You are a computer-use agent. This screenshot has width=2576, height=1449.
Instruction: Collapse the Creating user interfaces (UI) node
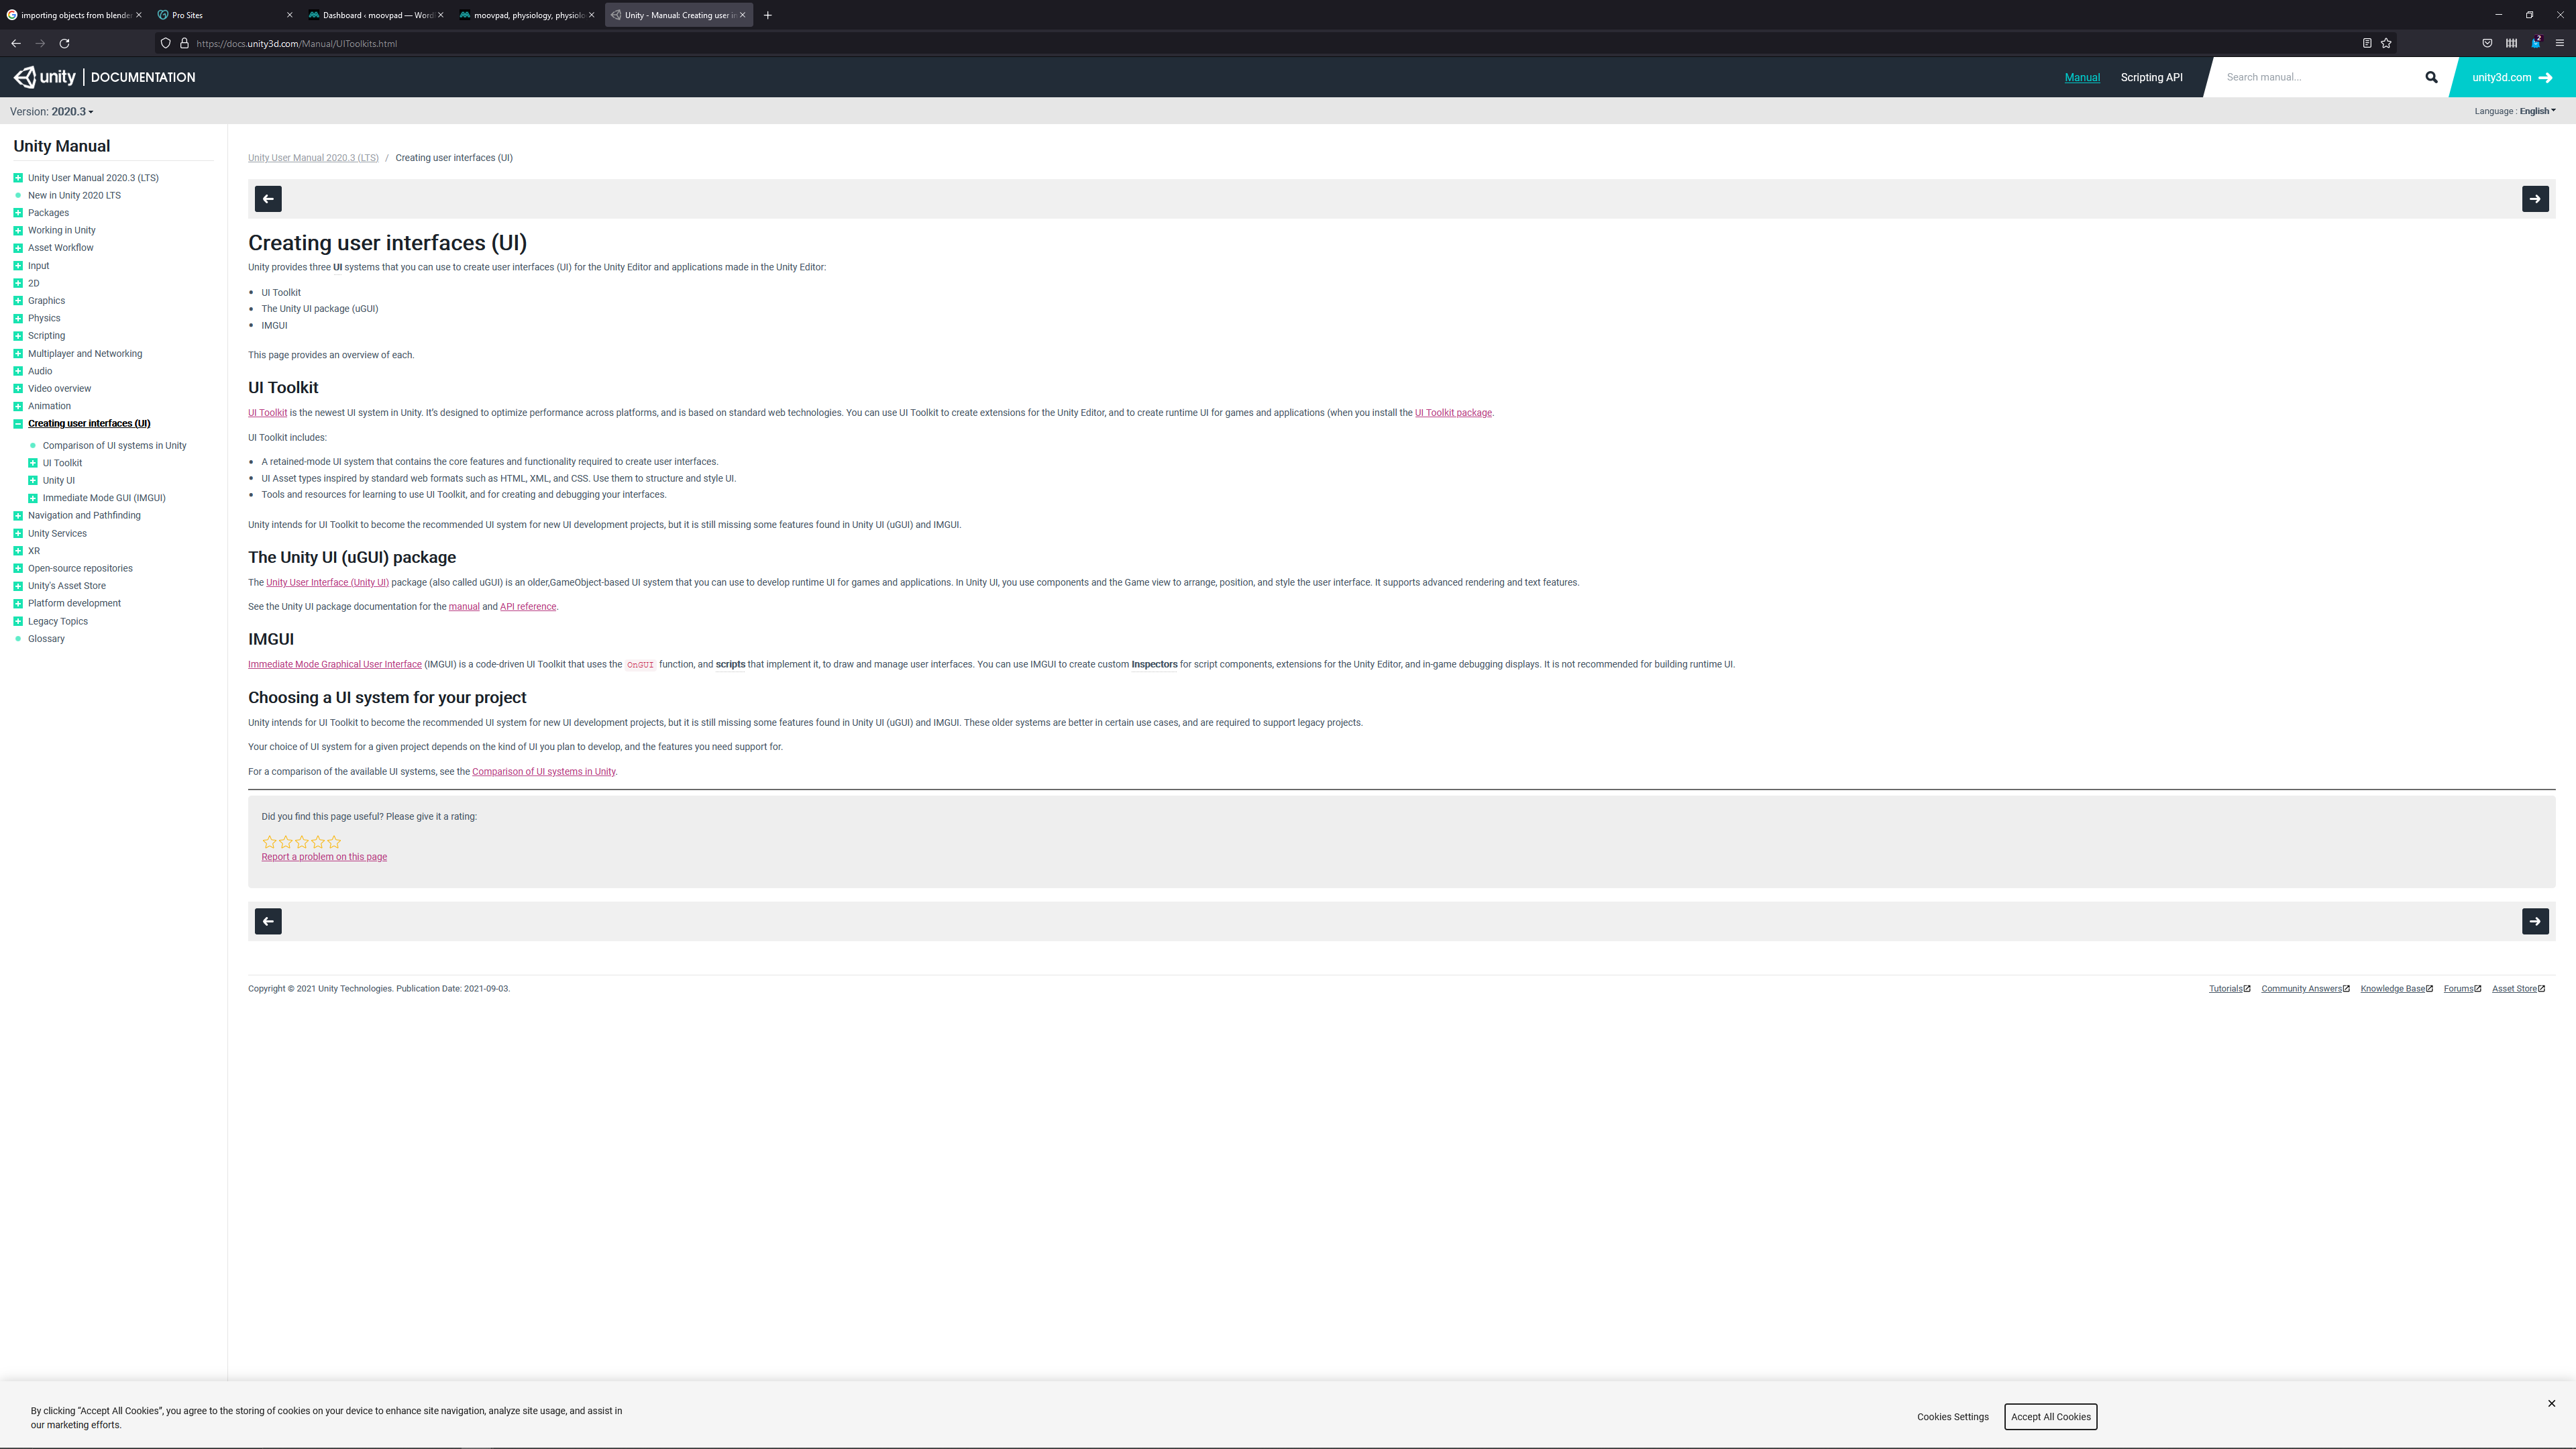[x=18, y=424]
